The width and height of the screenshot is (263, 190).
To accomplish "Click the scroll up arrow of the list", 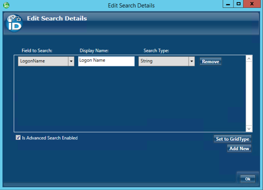I will [x=249, y=59].
